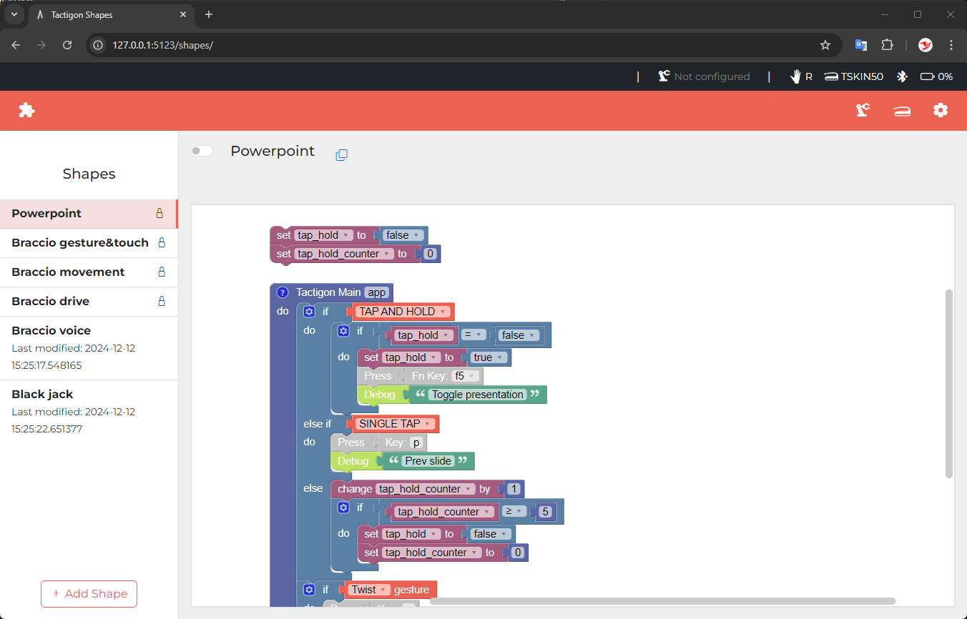Open the settings gear in red bar
Image resolution: width=967 pixels, height=619 pixels.
point(941,110)
